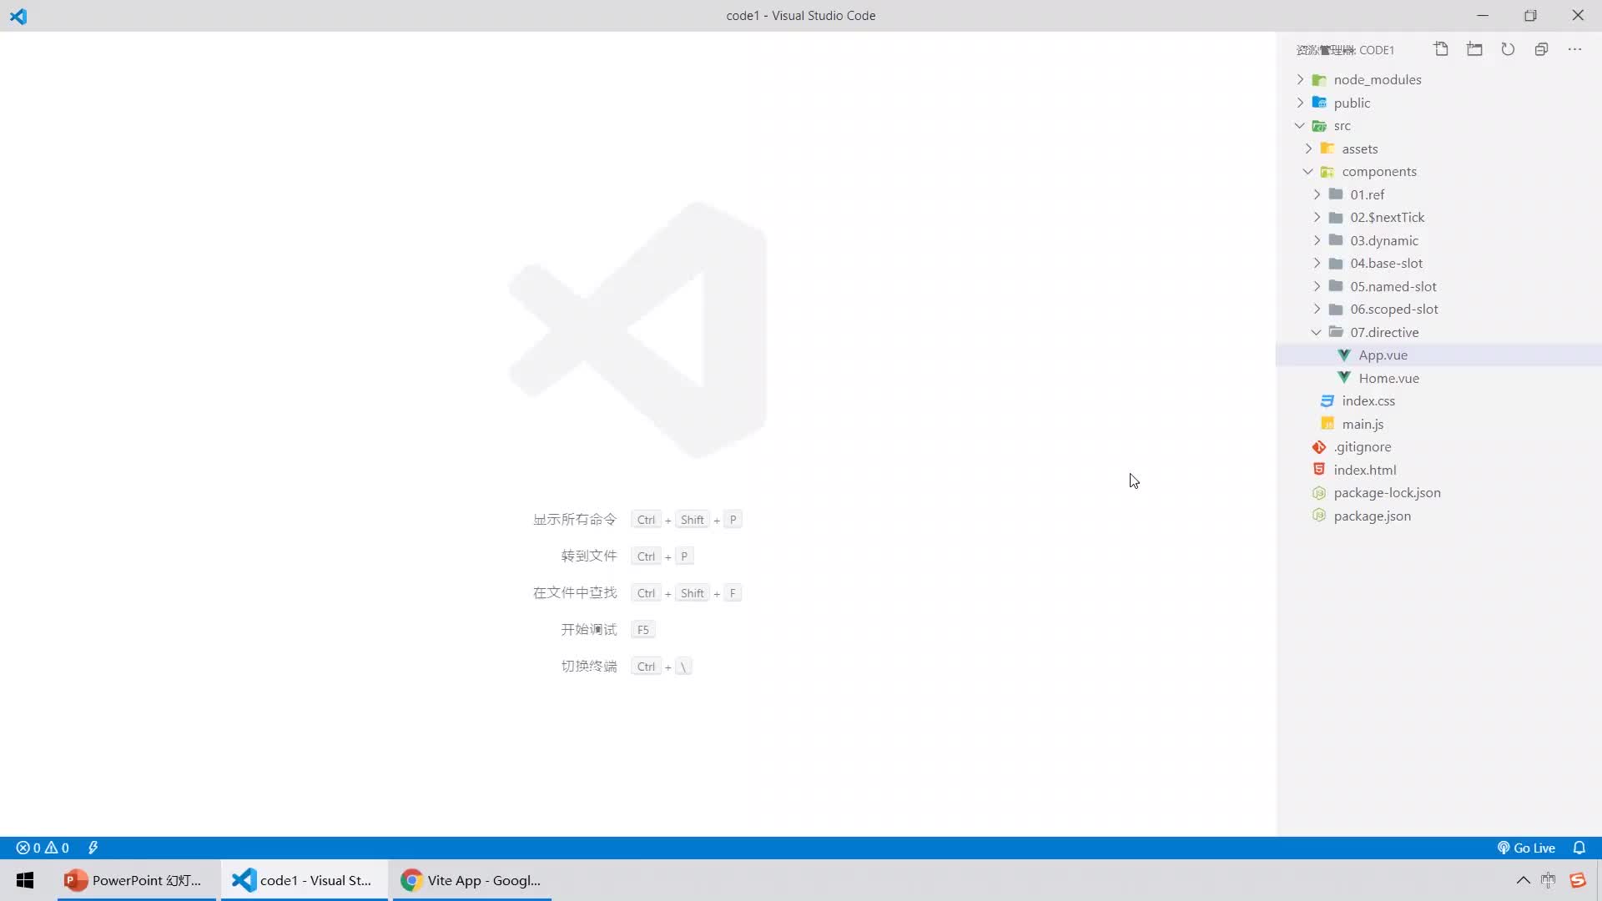
Task: Expand the 05.named-slot folder
Action: point(1438,286)
